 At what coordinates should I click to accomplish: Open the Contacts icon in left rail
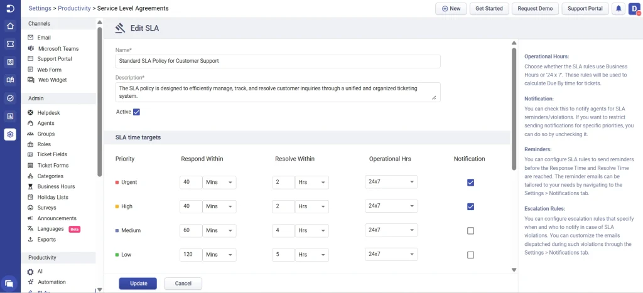10,62
